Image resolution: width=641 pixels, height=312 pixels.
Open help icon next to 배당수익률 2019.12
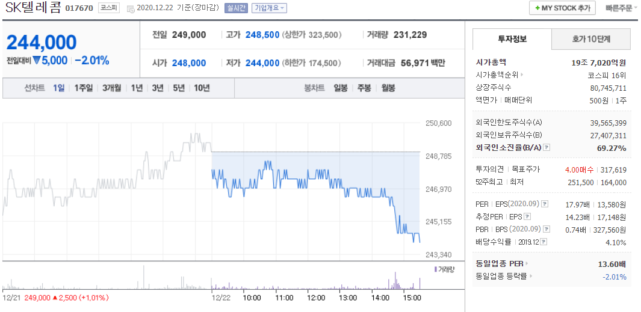click(544, 242)
